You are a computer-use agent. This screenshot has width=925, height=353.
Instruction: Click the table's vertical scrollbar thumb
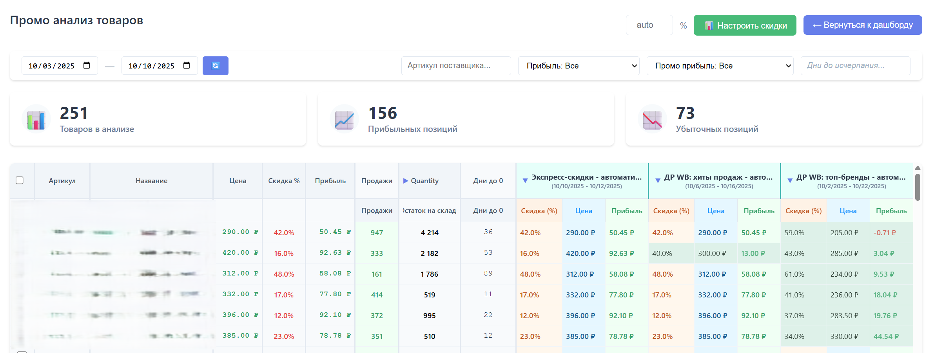pos(918,187)
